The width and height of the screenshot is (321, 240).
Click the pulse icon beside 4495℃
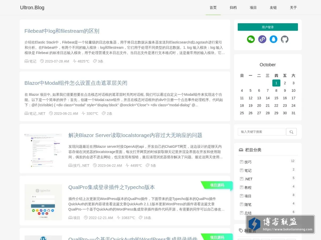click(x=127, y=165)
